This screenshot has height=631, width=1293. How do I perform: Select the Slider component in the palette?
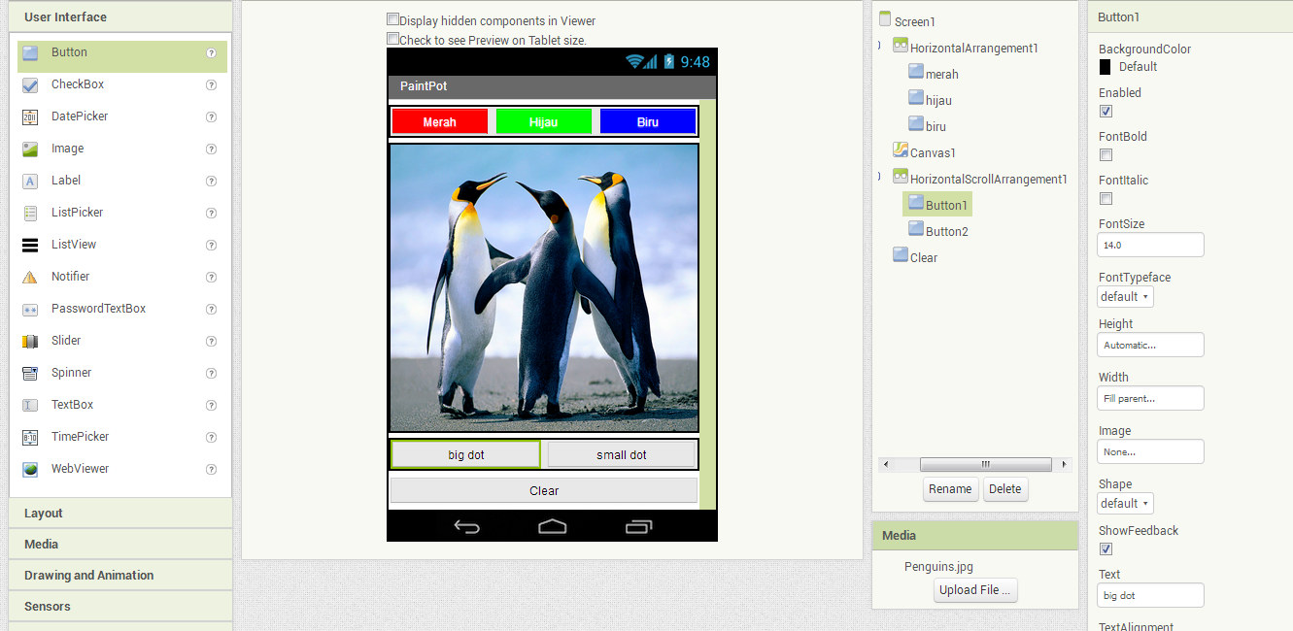tap(64, 340)
